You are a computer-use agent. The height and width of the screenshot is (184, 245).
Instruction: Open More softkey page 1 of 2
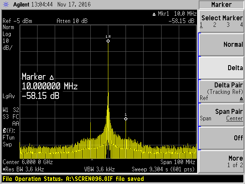(x=221, y=161)
